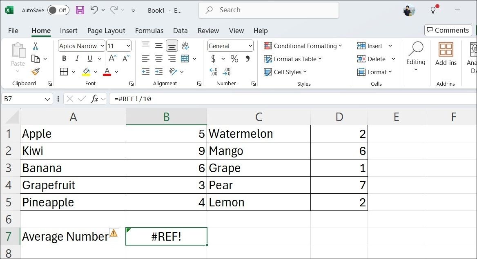This screenshot has width=477, height=259.
Task: Toggle Bold formatting
Action: pos(64,59)
